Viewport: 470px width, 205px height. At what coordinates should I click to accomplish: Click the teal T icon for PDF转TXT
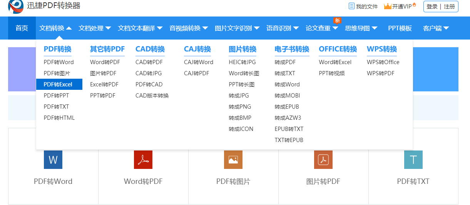(x=413, y=160)
